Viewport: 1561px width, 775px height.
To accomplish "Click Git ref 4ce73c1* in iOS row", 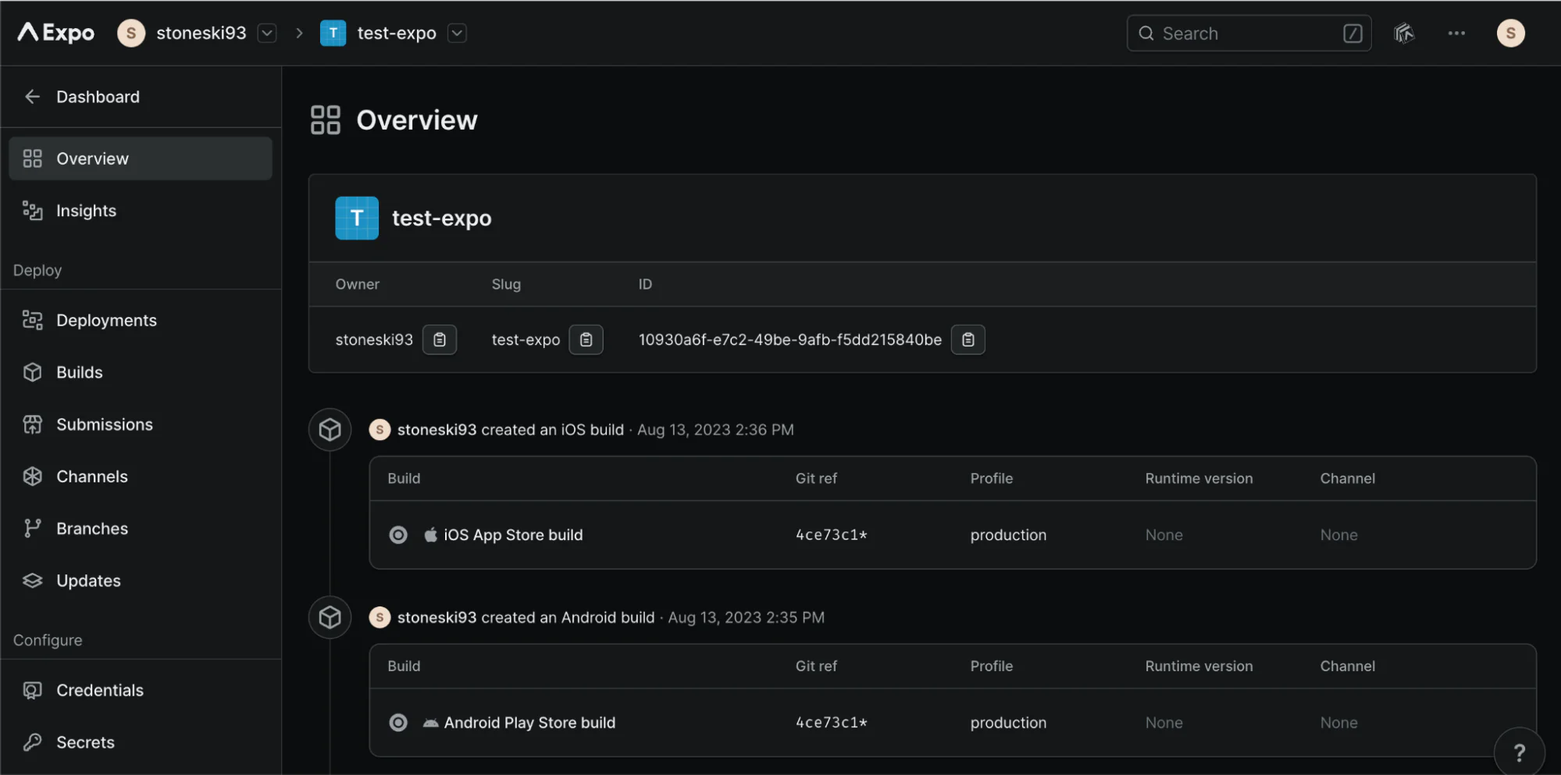I will tap(832, 535).
